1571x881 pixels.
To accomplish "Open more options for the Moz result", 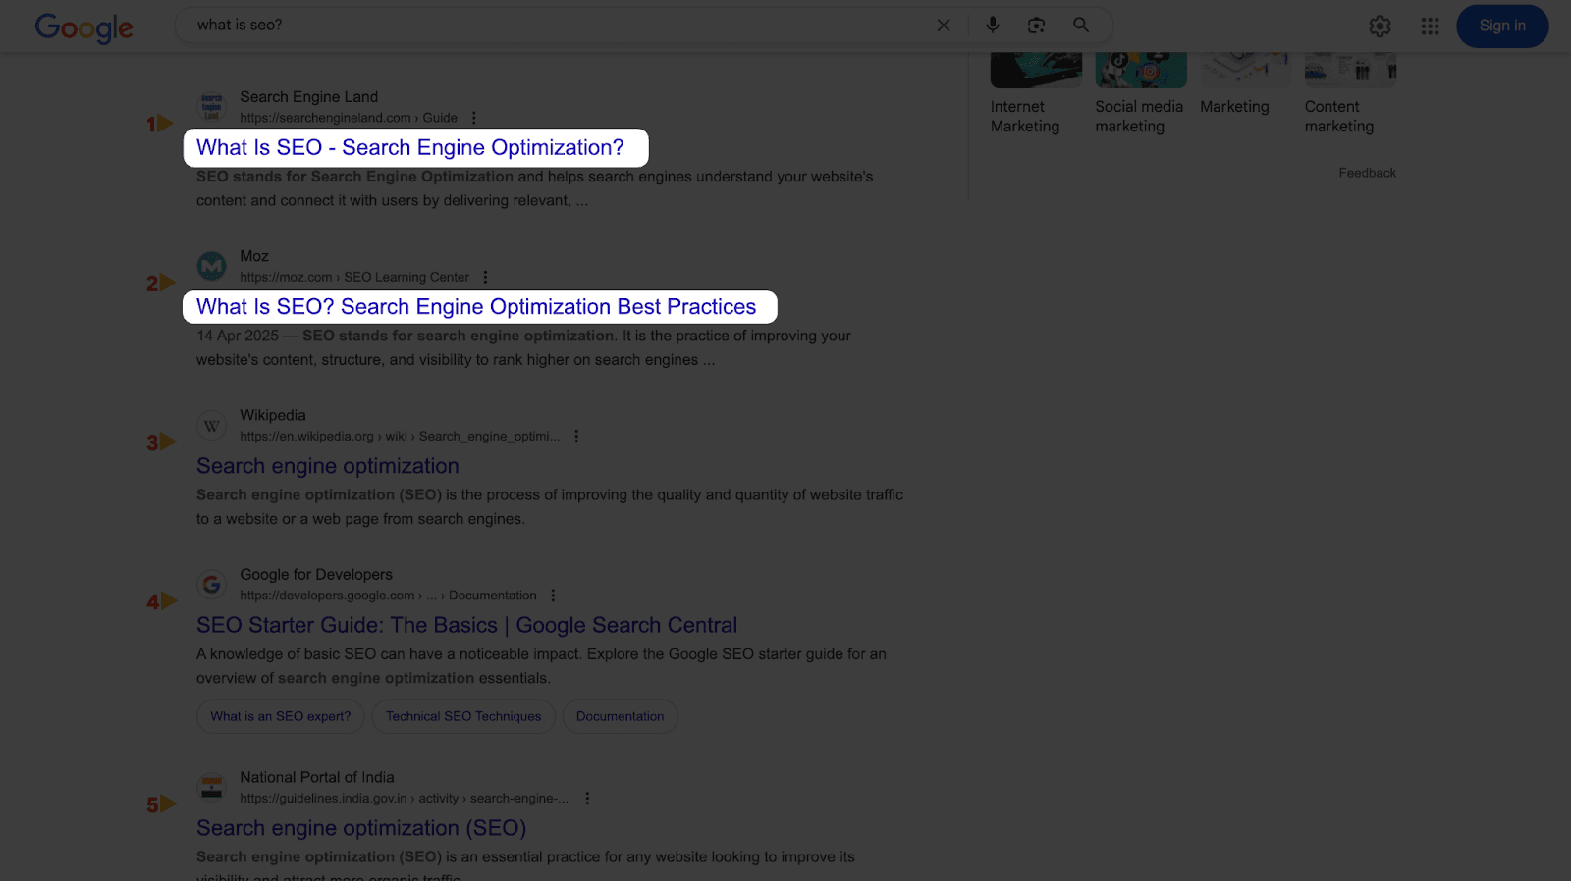I will tap(485, 278).
